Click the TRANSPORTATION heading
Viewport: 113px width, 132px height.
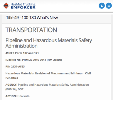pos(31,30)
